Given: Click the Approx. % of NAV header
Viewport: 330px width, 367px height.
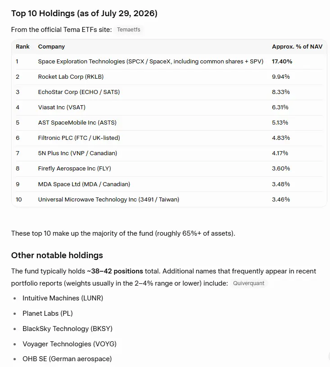Looking at the screenshot, I should [x=297, y=47].
